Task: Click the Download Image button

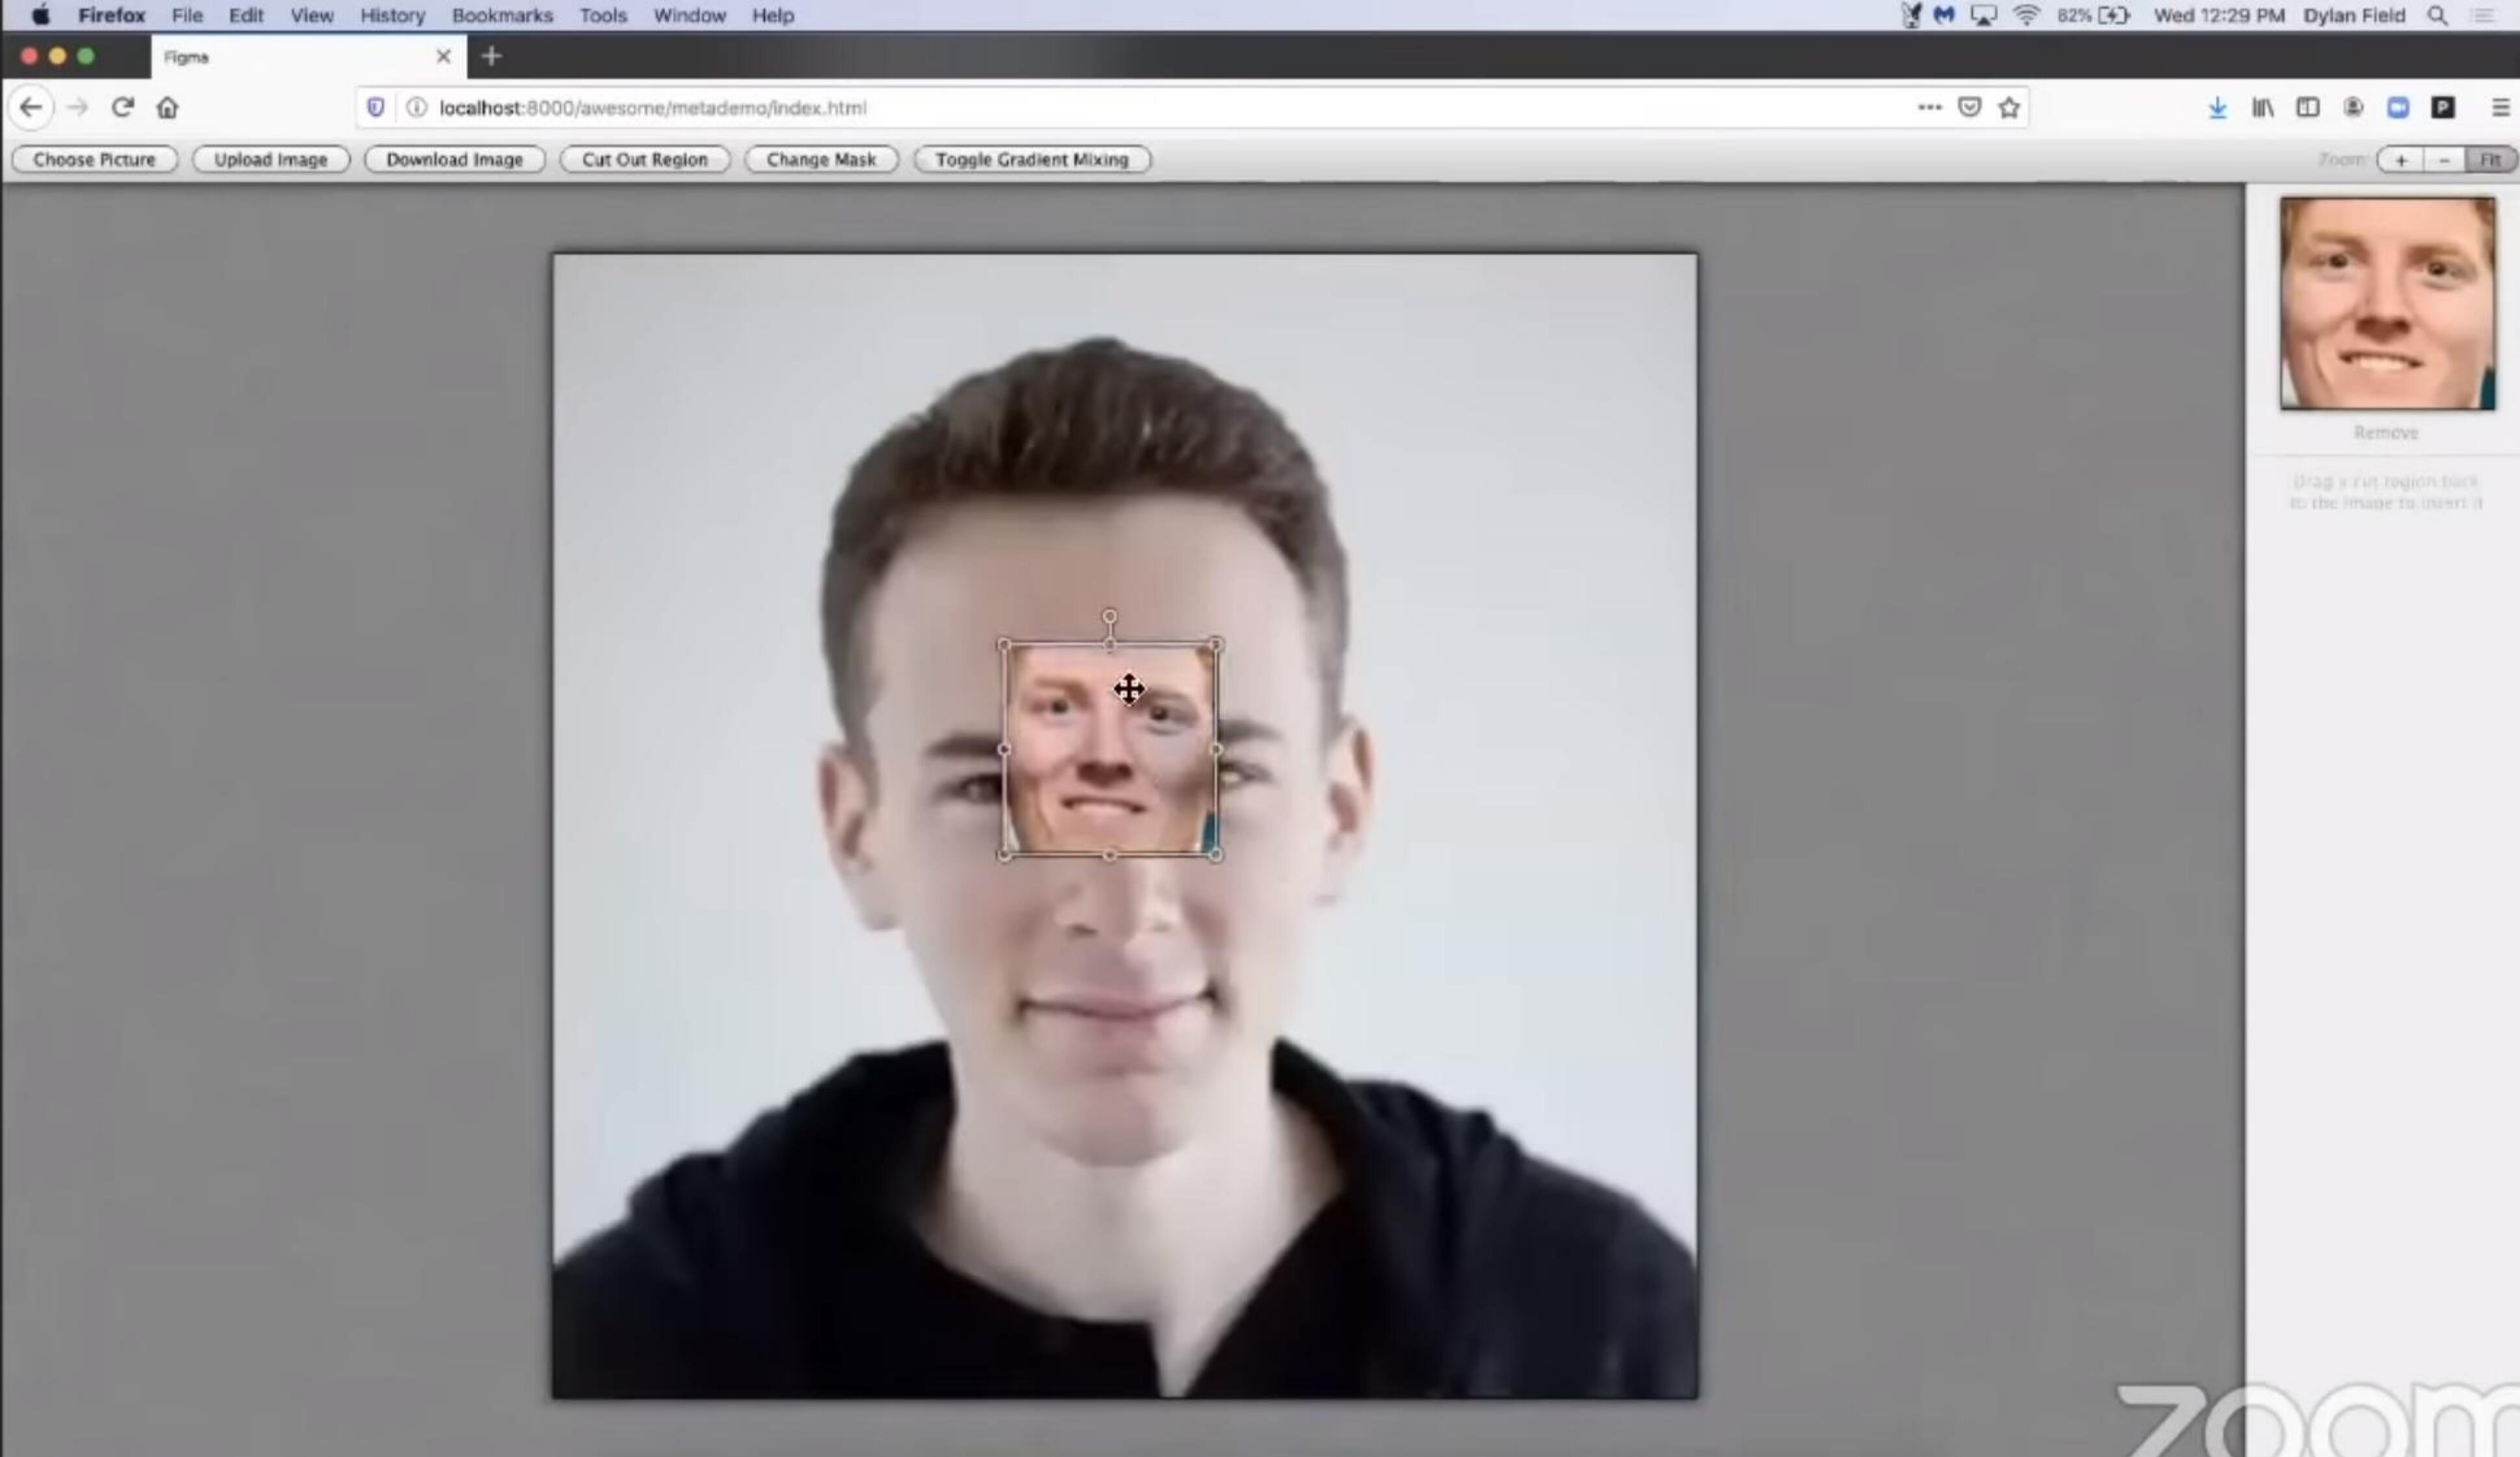Action: [454, 159]
